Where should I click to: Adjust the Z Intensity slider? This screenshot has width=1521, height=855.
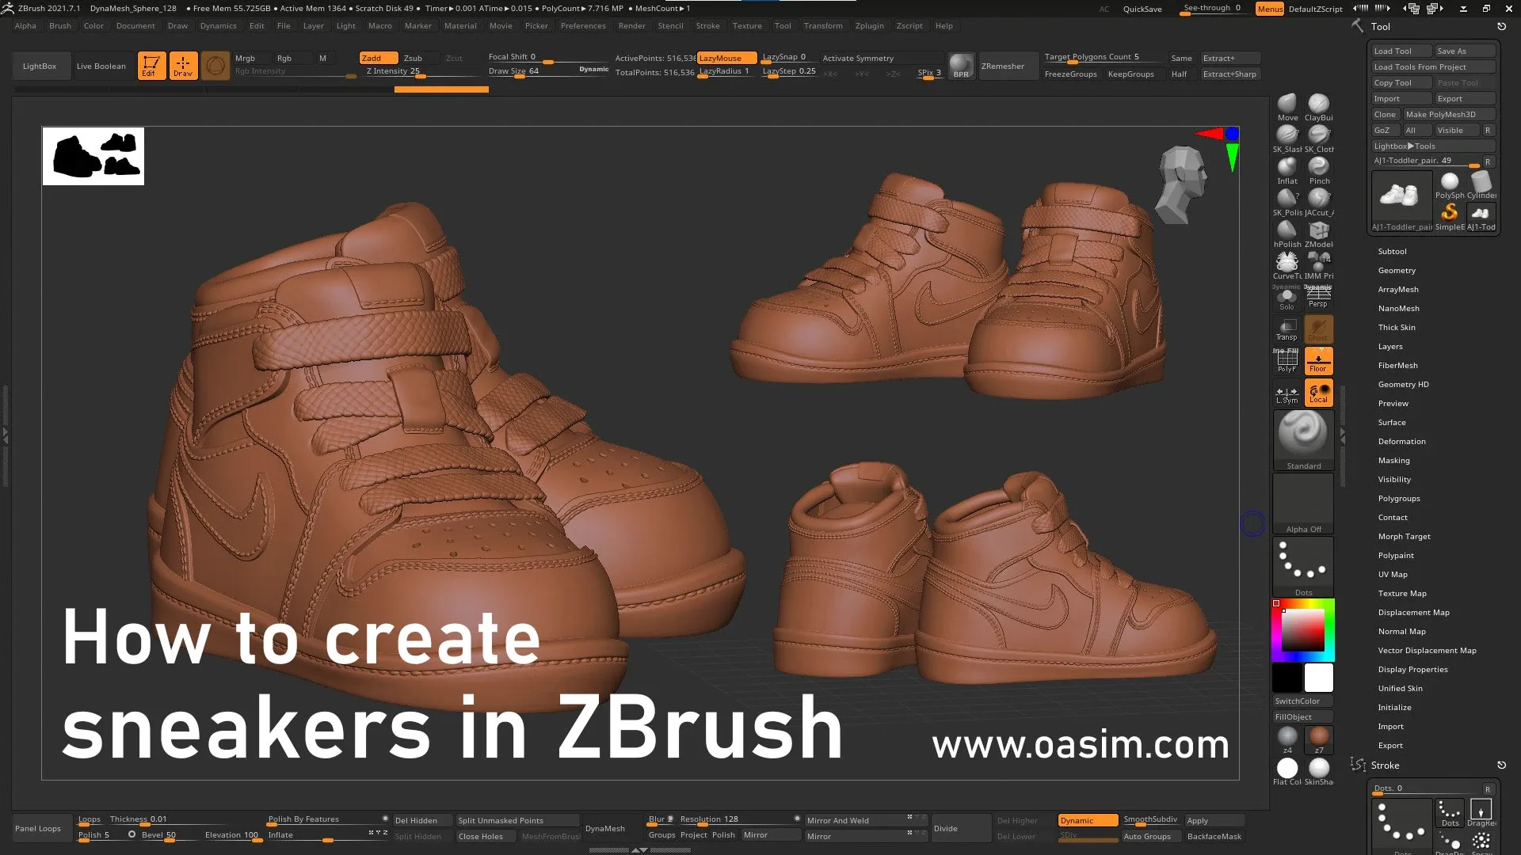(414, 79)
